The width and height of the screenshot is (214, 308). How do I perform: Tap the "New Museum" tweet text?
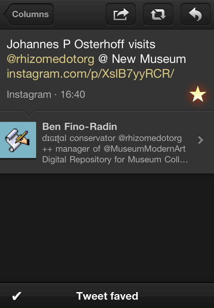(149, 59)
